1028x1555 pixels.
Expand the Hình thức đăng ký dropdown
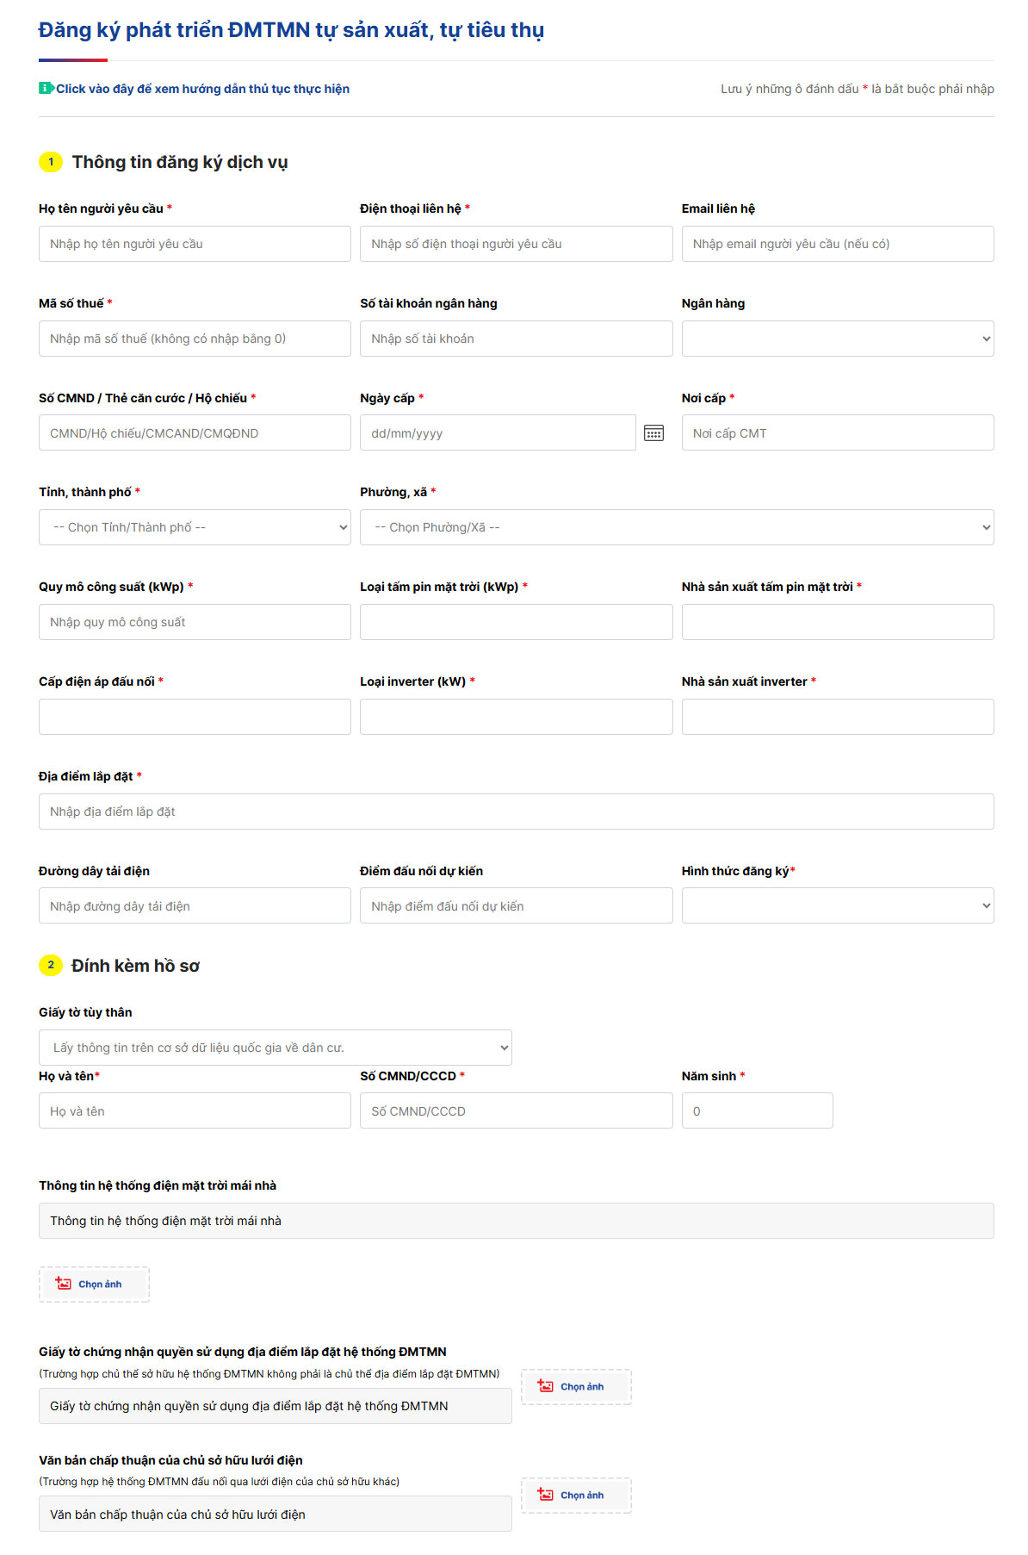coord(837,905)
